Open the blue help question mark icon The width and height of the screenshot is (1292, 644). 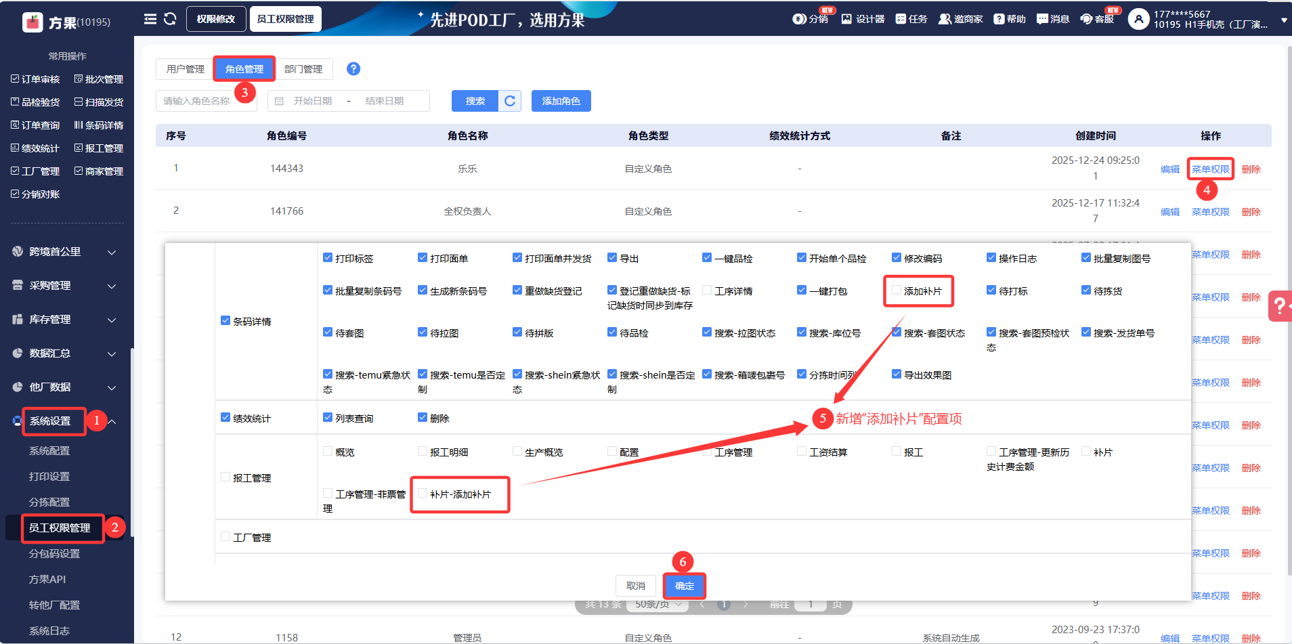pos(353,69)
